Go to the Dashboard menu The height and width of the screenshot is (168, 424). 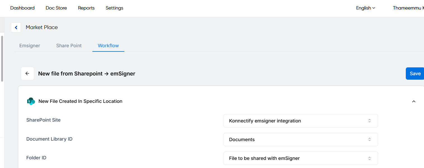[22, 8]
